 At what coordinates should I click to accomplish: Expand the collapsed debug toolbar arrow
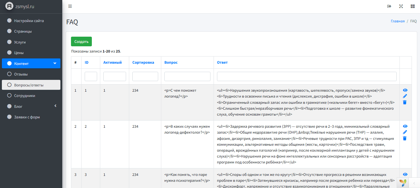[414, 183]
